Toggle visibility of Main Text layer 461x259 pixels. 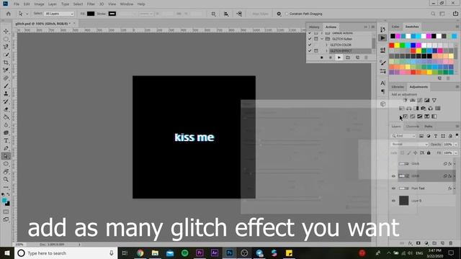(393, 188)
